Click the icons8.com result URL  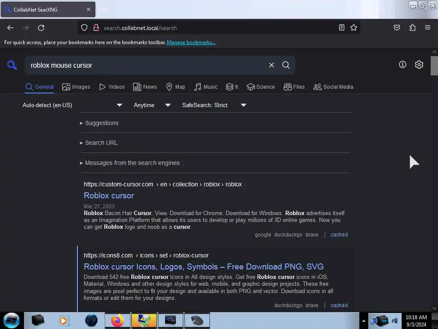146,255
